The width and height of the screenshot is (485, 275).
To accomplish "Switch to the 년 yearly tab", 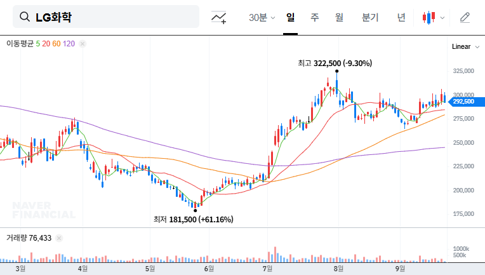I will point(401,17).
